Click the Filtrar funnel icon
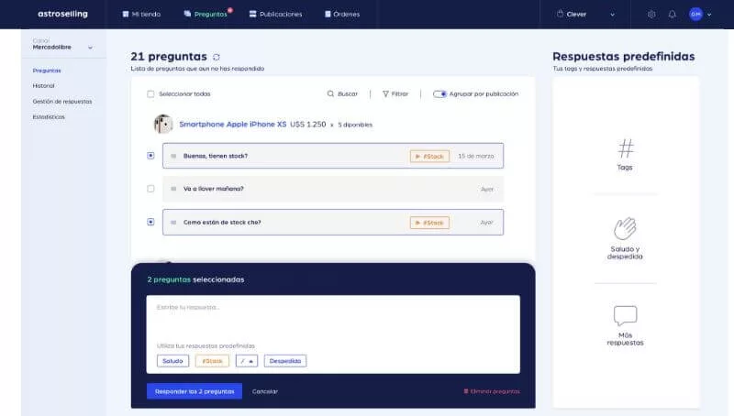Viewport: 734px width, 416px height. click(385, 93)
